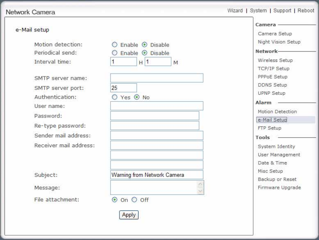Choose No for Authentication
This screenshot has width=319, height=240.
tap(137, 97)
